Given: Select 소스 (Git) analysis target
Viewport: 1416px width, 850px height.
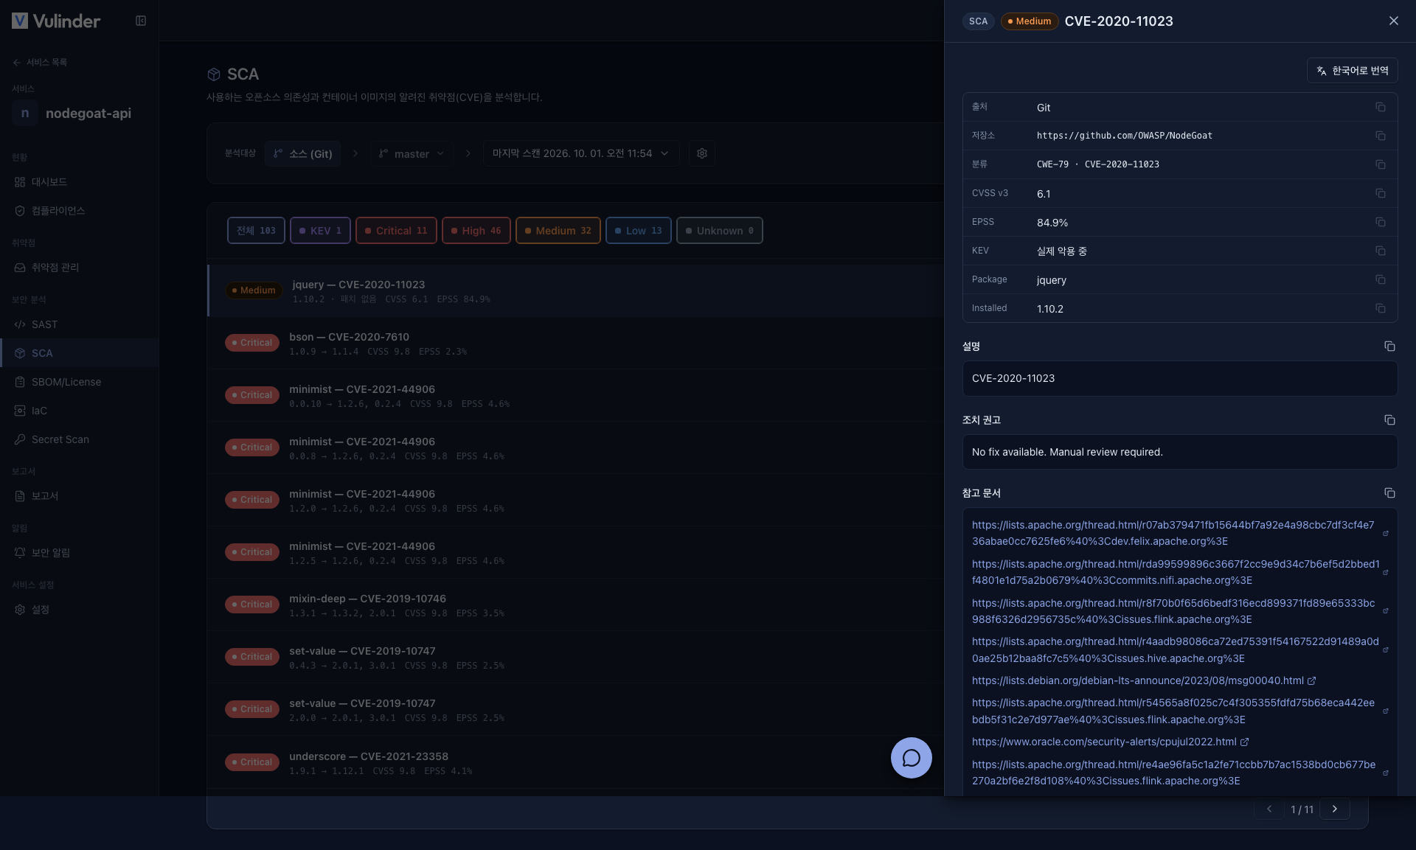Looking at the screenshot, I should 302,153.
